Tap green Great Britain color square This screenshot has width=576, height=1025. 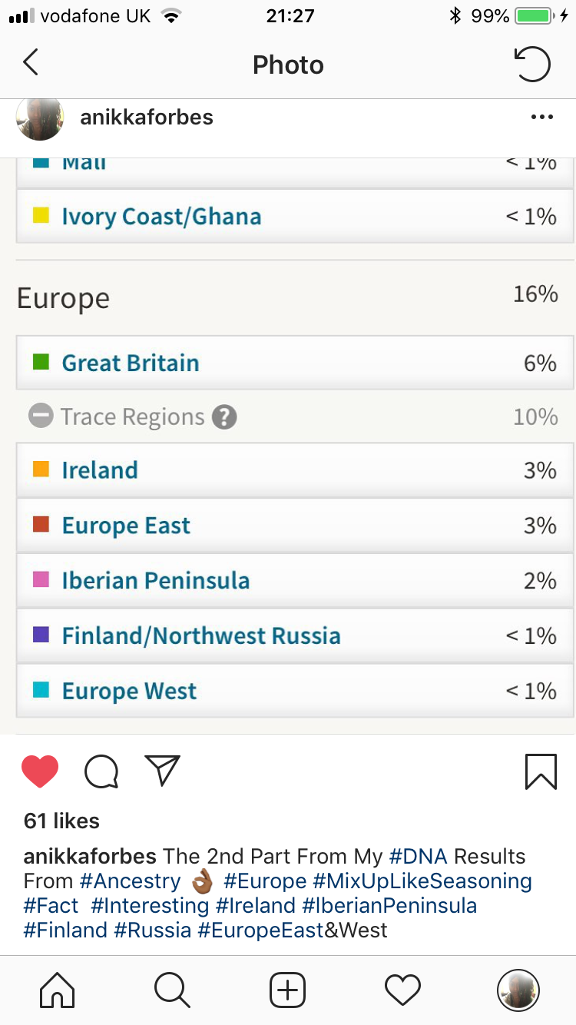coord(41,361)
